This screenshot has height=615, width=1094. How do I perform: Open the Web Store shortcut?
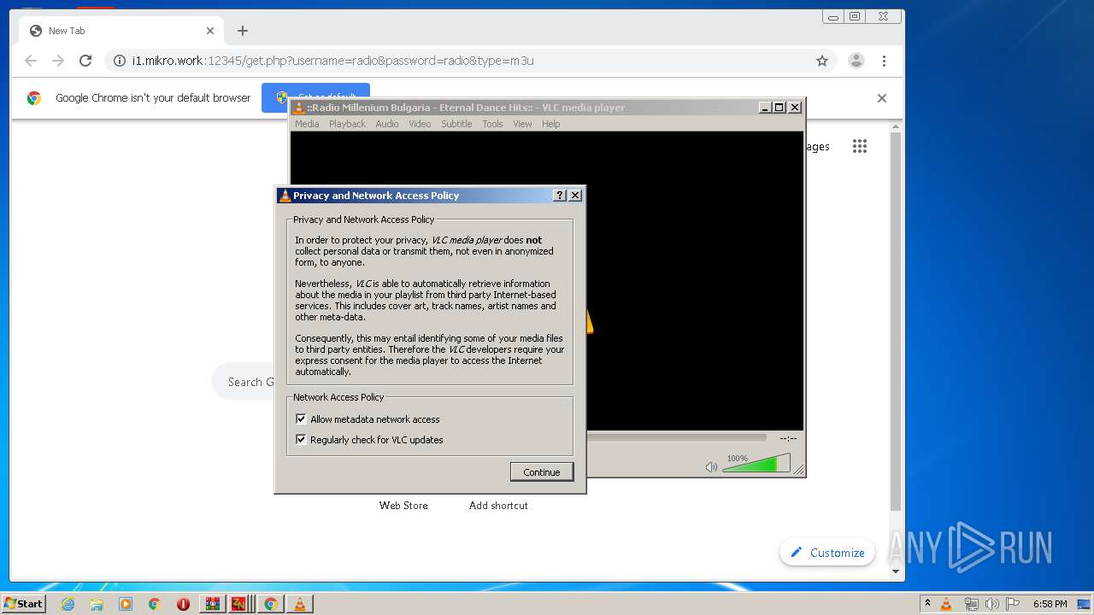click(x=403, y=506)
